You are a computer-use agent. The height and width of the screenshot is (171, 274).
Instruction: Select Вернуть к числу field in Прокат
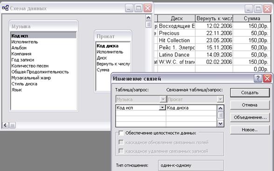pos(113,64)
